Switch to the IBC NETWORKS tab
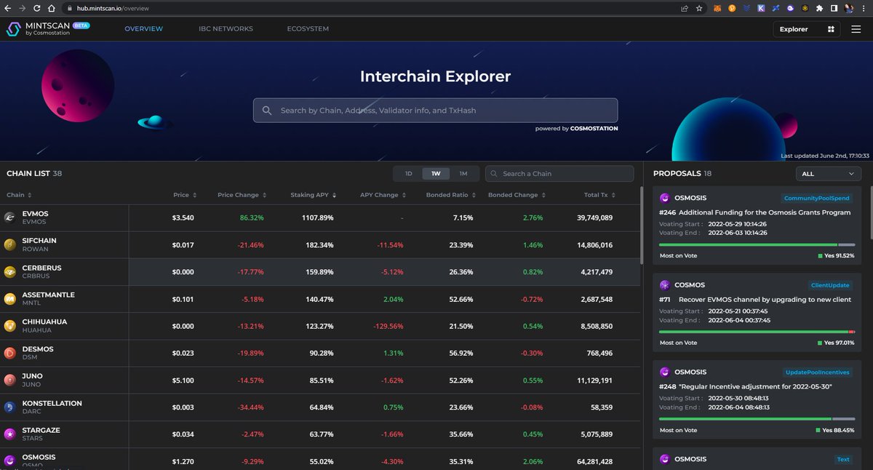This screenshot has width=873, height=470. pyautogui.click(x=226, y=29)
